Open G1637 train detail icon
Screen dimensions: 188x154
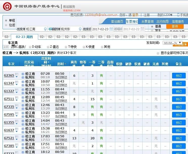pos(17,129)
